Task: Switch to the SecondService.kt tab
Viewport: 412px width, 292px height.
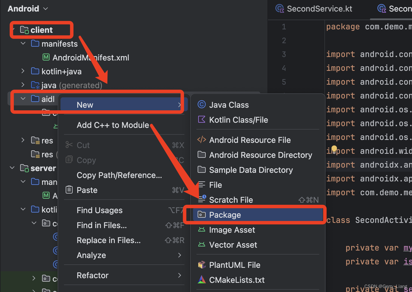Action: pos(314,9)
